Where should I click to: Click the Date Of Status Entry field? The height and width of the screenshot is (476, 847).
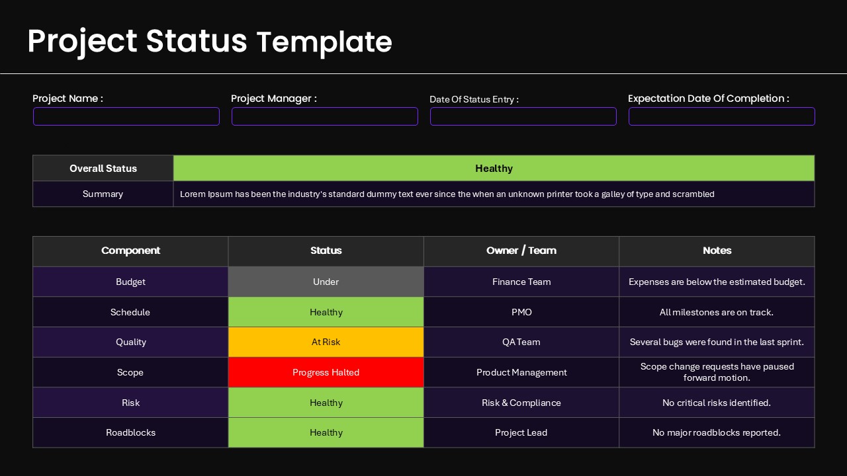(x=523, y=116)
